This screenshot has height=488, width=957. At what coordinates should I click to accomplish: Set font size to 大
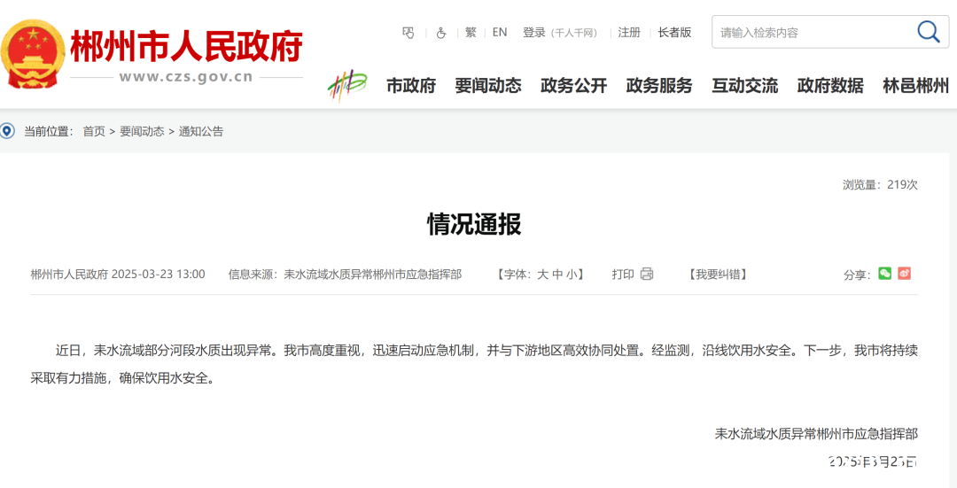[542, 275]
